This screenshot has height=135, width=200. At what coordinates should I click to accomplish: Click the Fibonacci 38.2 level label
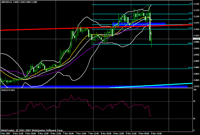[191, 19]
